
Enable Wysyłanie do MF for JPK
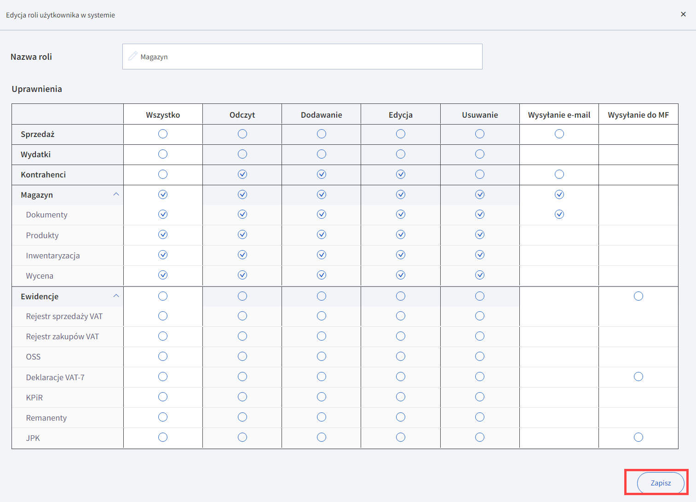click(x=638, y=437)
